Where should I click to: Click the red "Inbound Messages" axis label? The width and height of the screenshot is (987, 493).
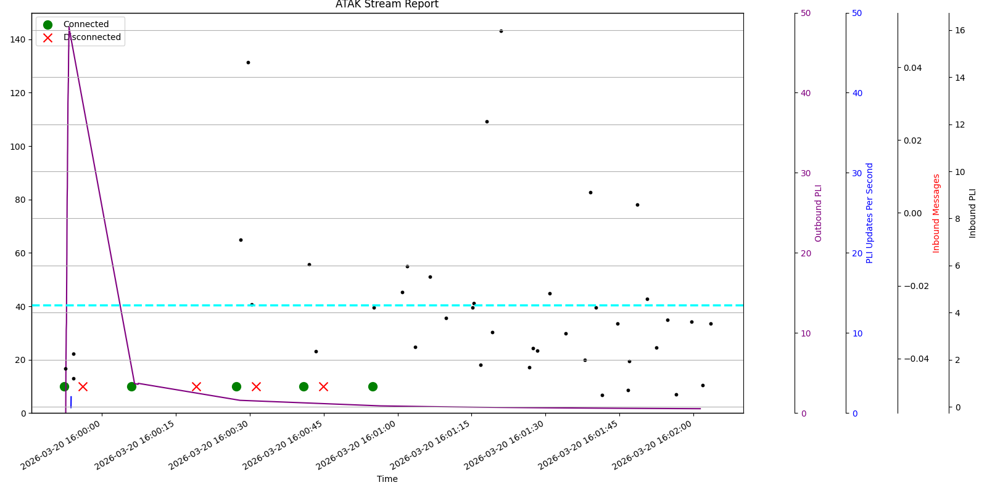pos(936,213)
